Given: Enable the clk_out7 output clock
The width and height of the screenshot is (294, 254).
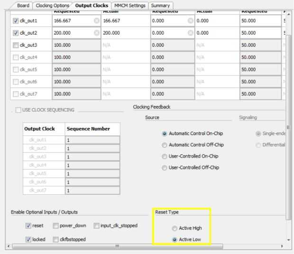Looking at the screenshot, I should coord(16,94).
